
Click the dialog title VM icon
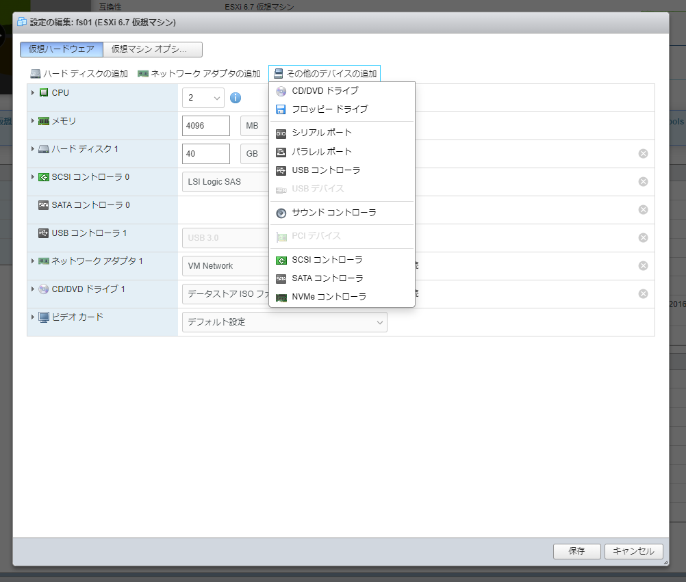tap(22, 22)
